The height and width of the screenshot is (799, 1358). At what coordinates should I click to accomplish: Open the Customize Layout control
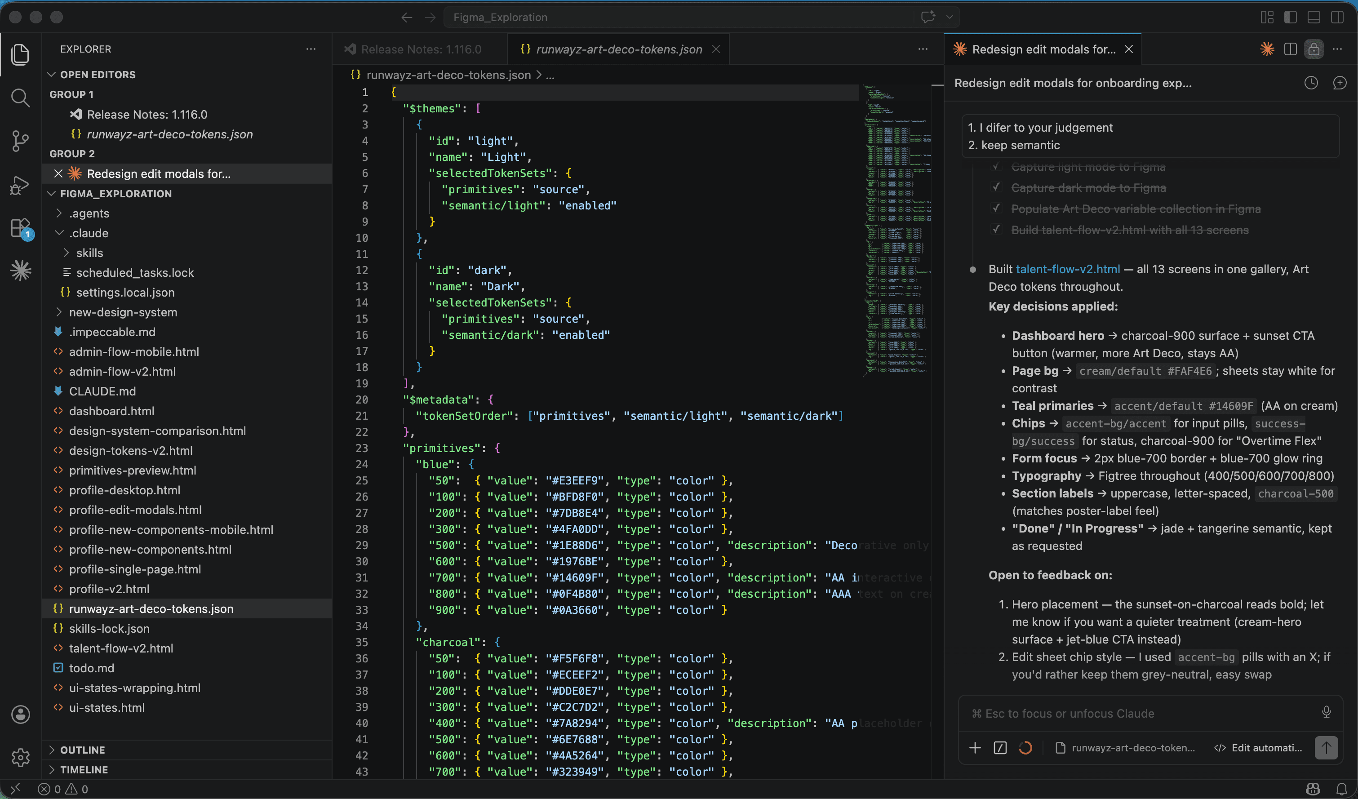(1267, 17)
